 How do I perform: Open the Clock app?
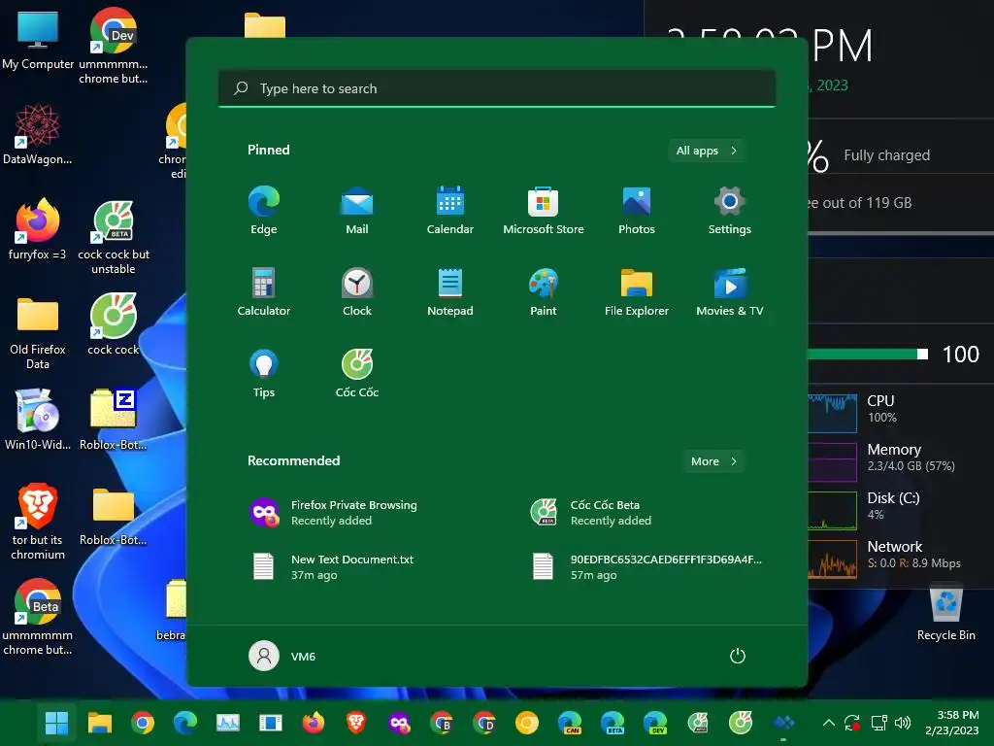point(357,292)
